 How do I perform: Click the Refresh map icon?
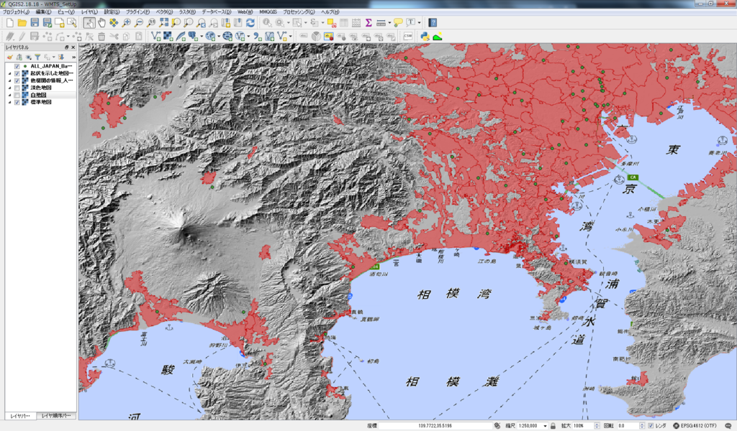(250, 22)
